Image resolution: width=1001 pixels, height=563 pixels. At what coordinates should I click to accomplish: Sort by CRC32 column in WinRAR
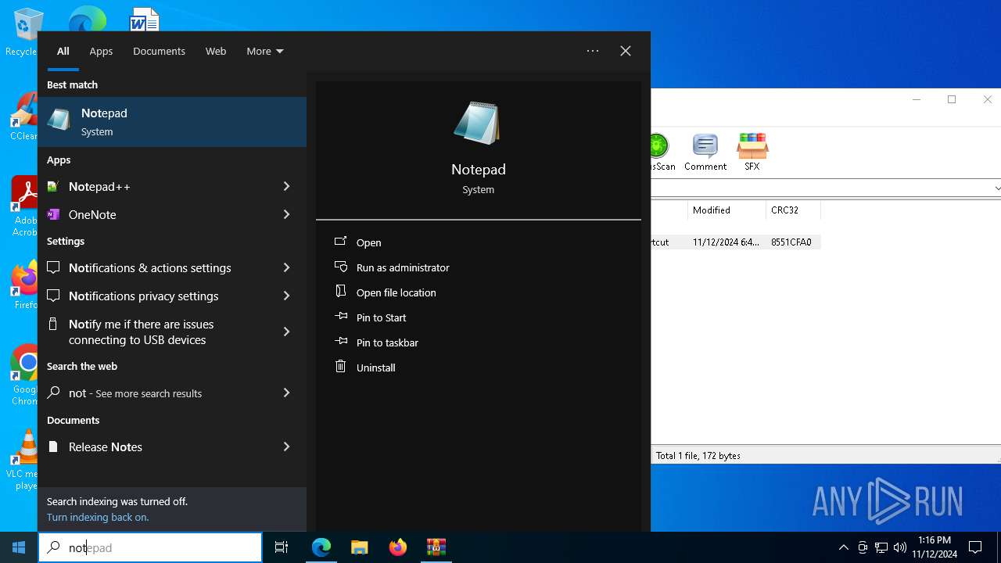point(793,210)
